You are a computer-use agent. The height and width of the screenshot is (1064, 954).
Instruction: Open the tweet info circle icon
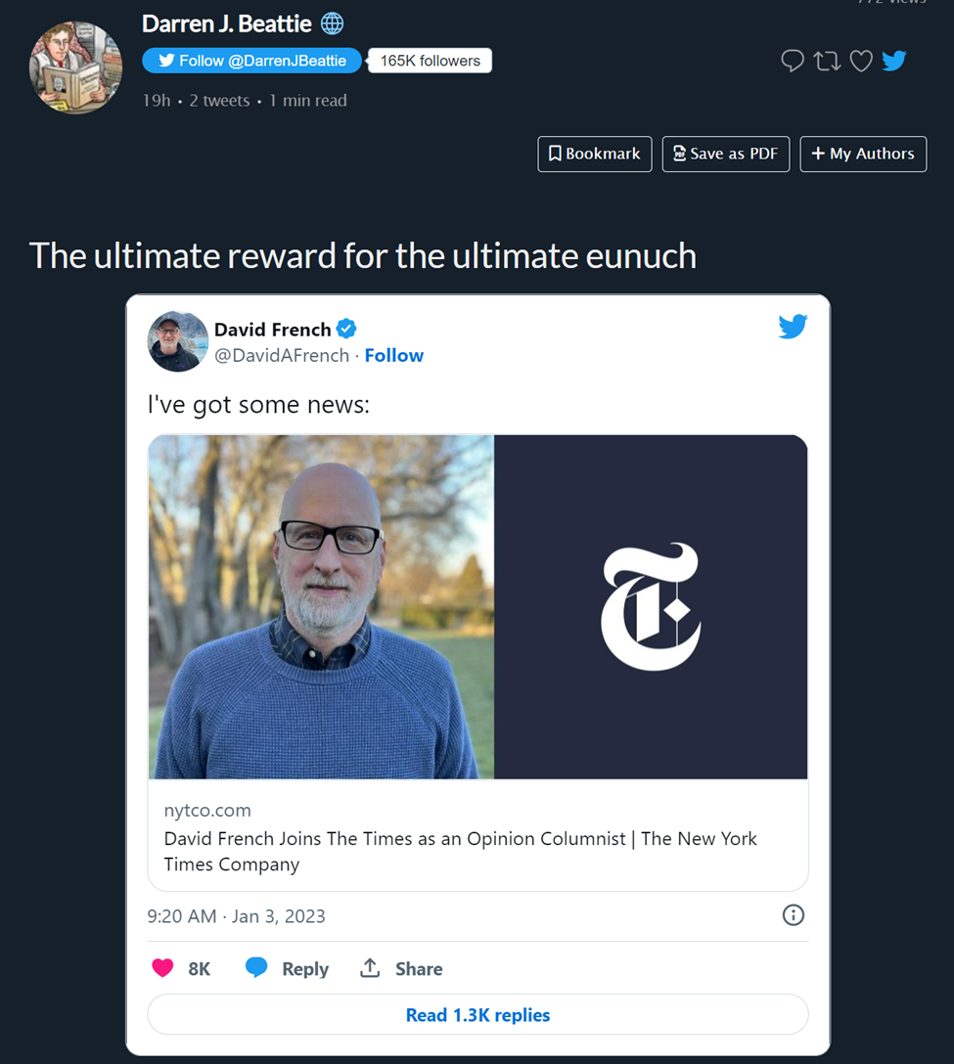tap(794, 915)
